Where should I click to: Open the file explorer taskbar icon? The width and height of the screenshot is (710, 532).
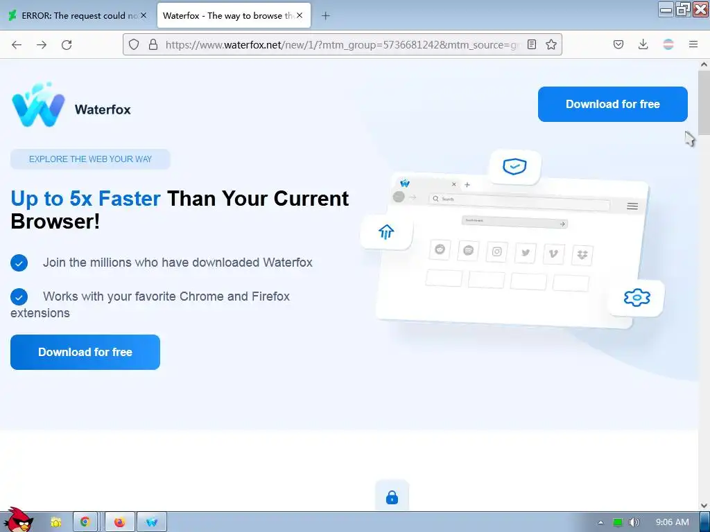coord(56,522)
